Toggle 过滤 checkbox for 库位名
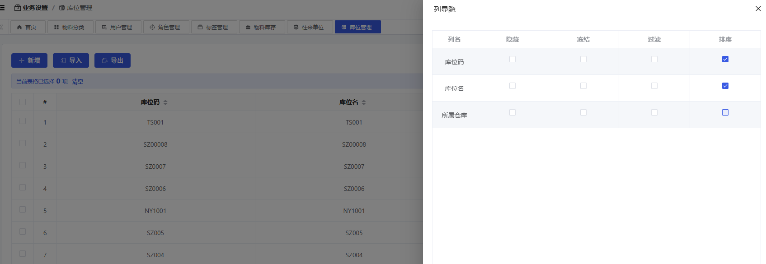 [x=654, y=86]
